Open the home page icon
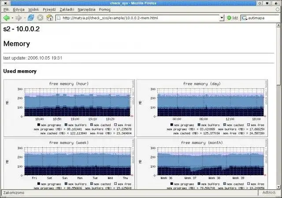 click(x=50, y=18)
